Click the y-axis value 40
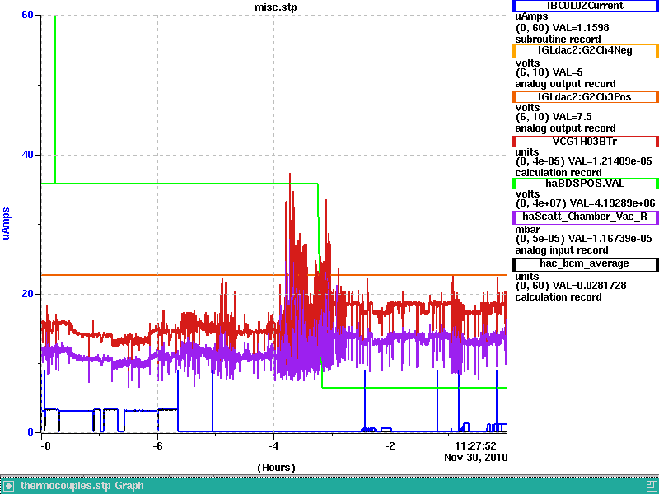This screenshot has width=659, height=494. (x=27, y=155)
